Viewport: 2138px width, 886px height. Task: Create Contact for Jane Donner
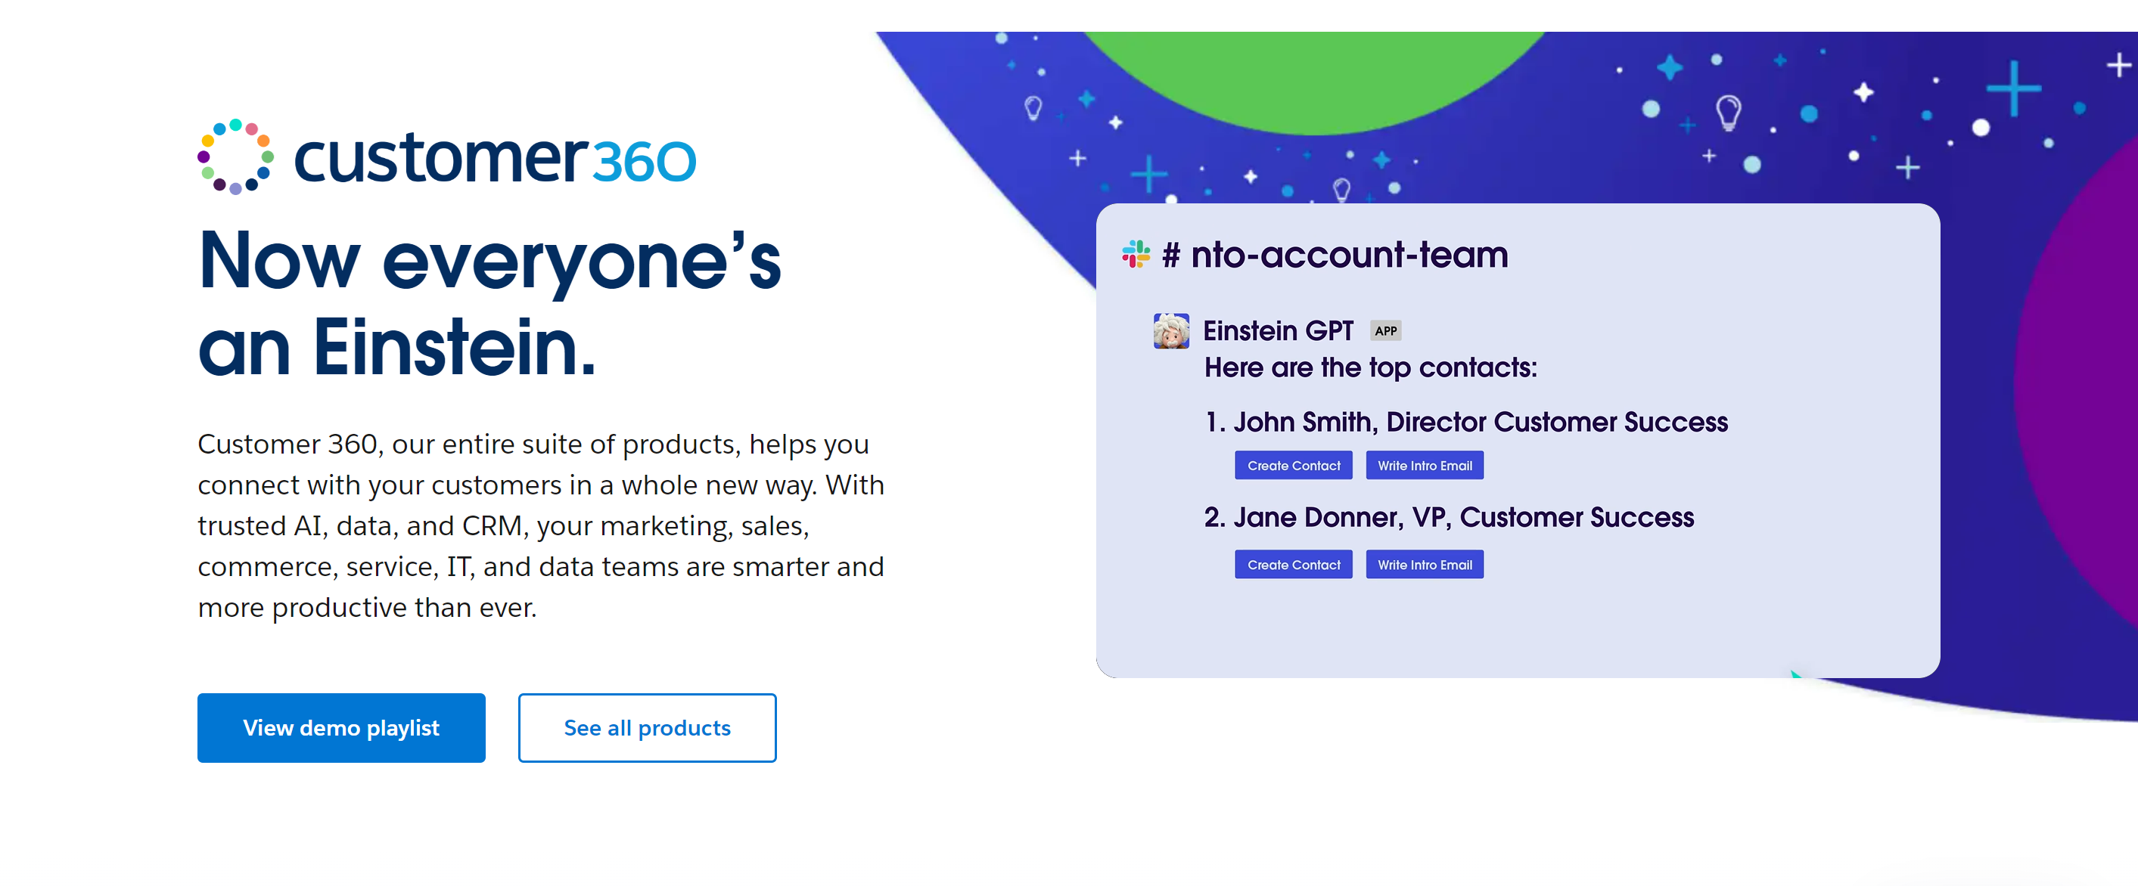coord(1293,565)
